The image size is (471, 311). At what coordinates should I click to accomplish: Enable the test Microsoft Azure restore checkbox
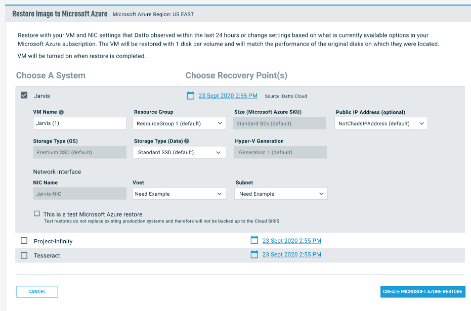coord(36,214)
